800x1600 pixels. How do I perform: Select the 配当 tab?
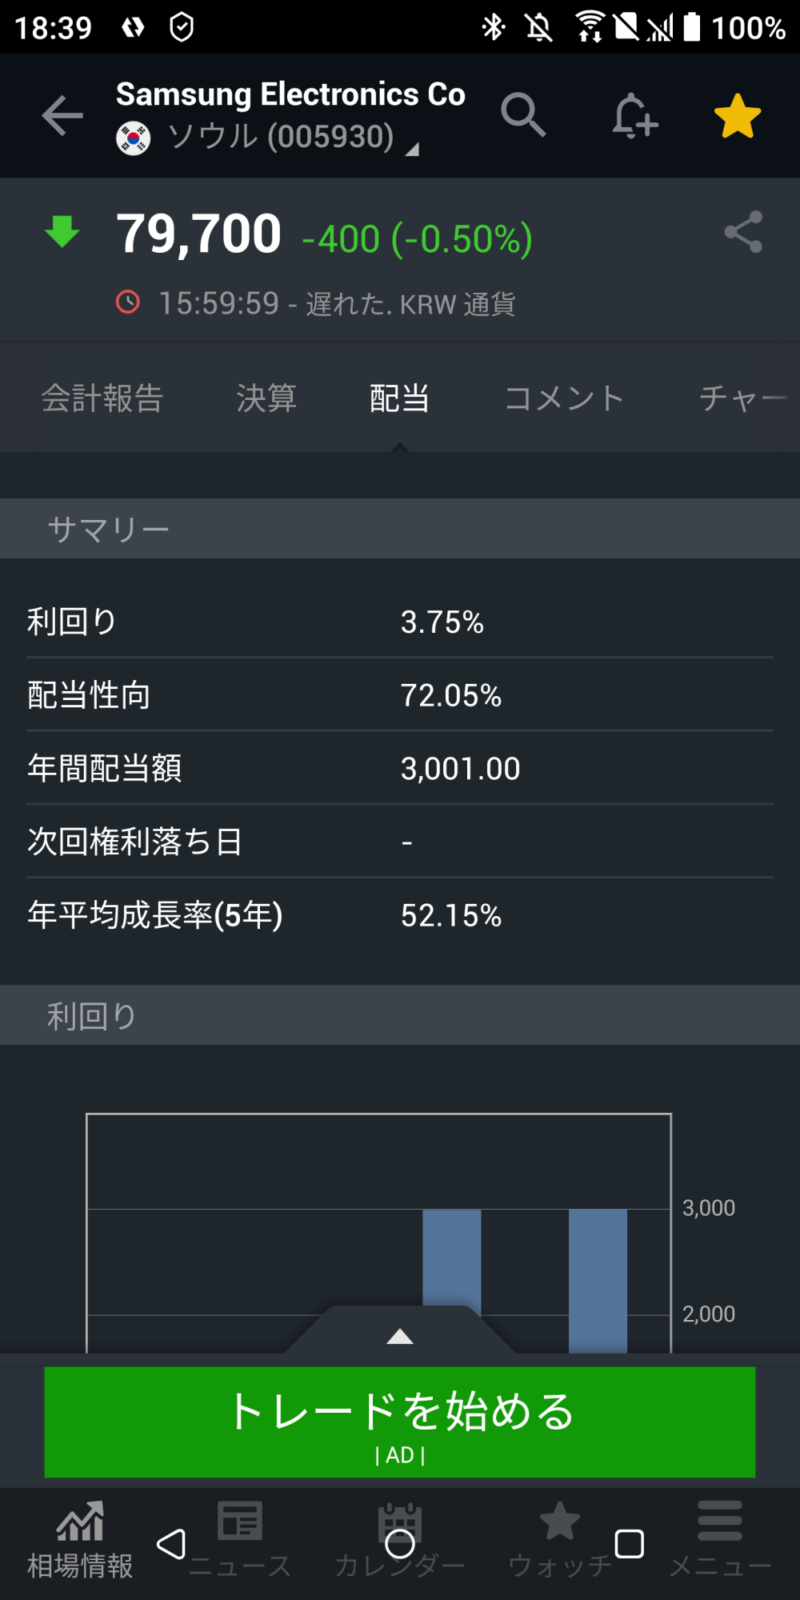click(399, 398)
